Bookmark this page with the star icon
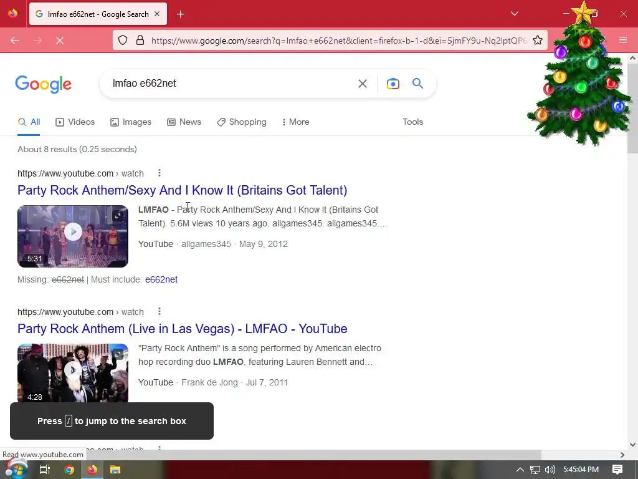This screenshot has height=479, width=638. 538,41
